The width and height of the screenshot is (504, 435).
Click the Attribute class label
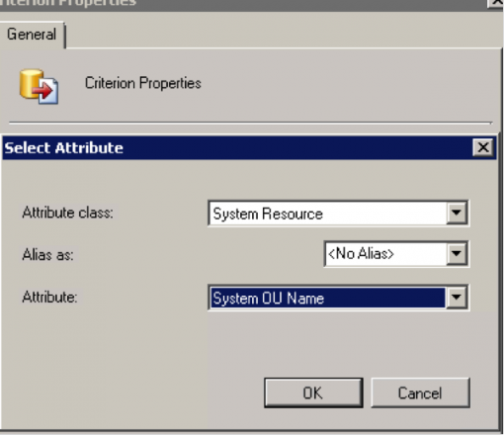(68, 213)
